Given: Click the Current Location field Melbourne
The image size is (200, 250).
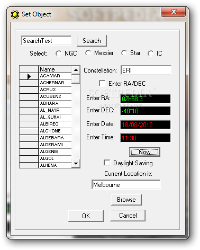Looking at the screenshot, I should [126, 184].
